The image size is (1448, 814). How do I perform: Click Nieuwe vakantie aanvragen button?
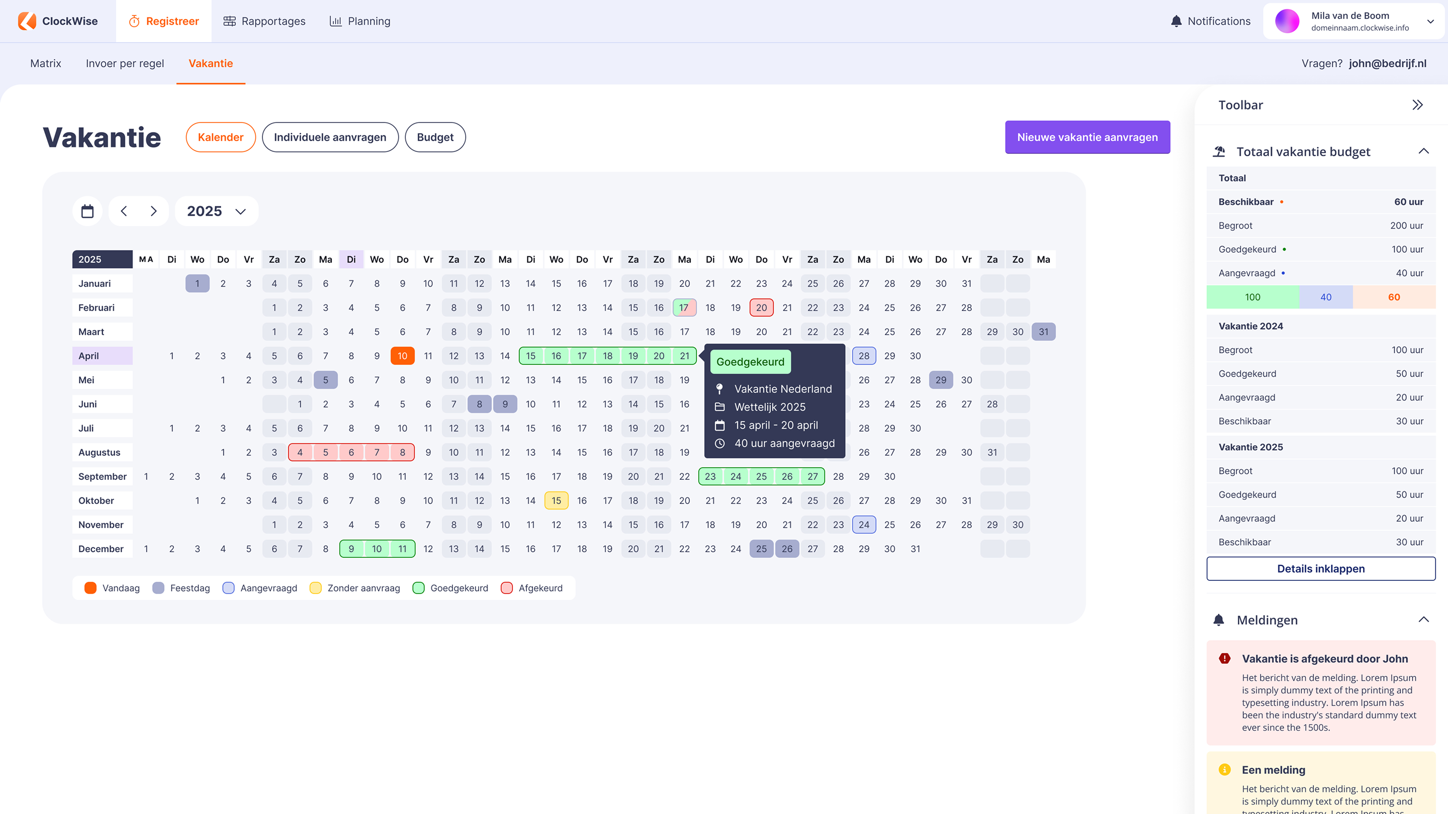[x=1087, y=137]
